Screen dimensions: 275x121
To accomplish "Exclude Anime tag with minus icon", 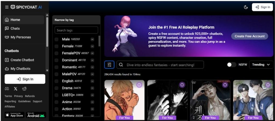I will [92, 102].
